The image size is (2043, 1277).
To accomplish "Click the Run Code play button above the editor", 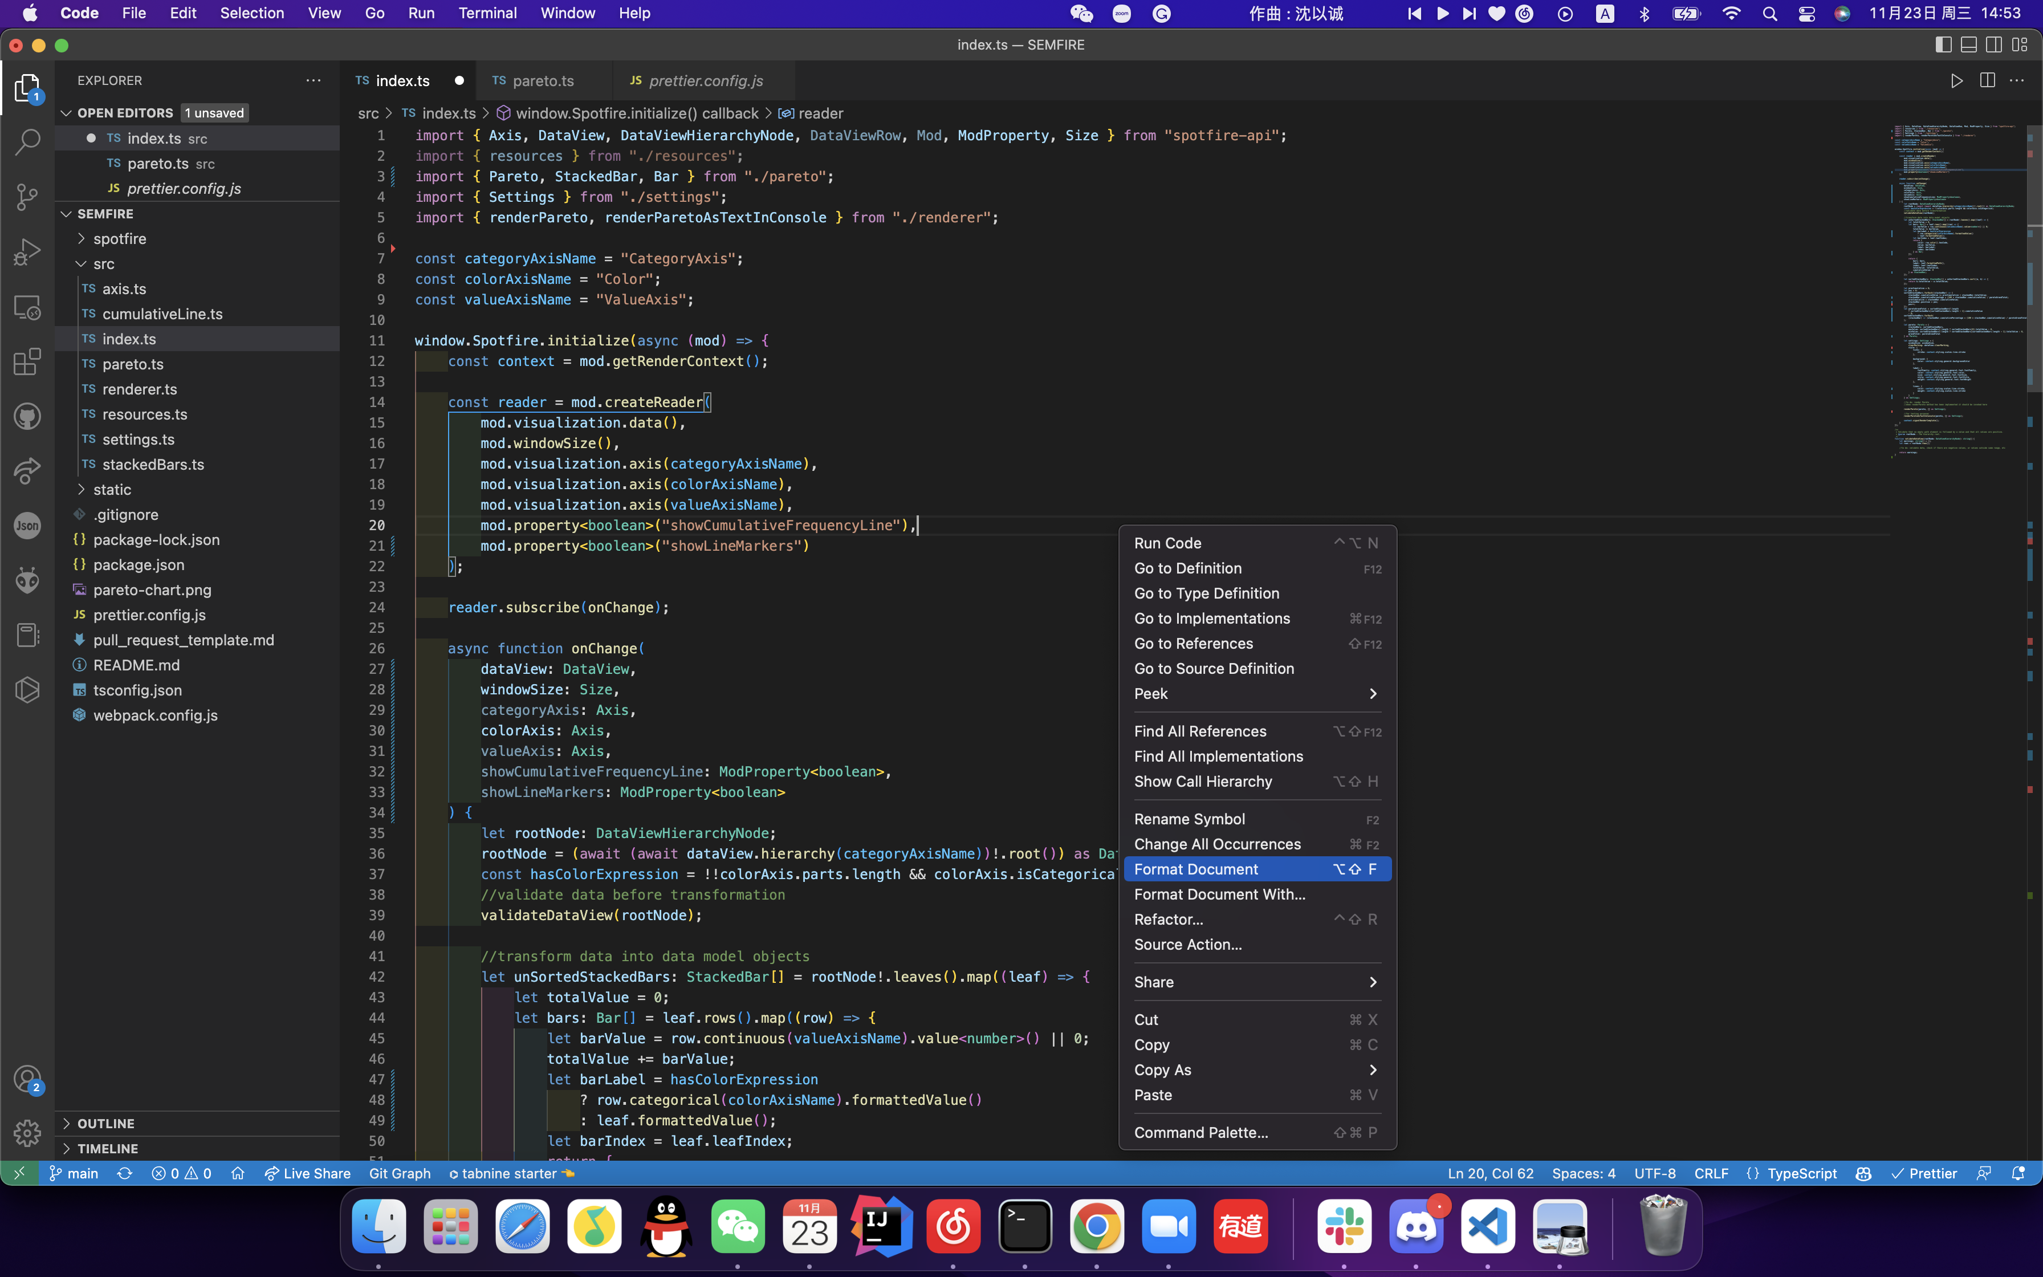I will [x=1956, y=80].
